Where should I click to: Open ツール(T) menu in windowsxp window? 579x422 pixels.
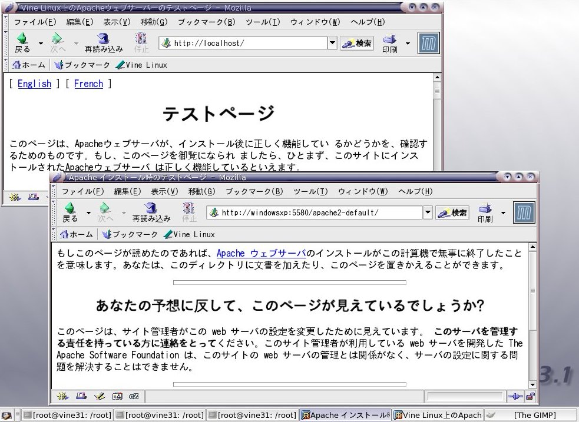pos(310,191)
